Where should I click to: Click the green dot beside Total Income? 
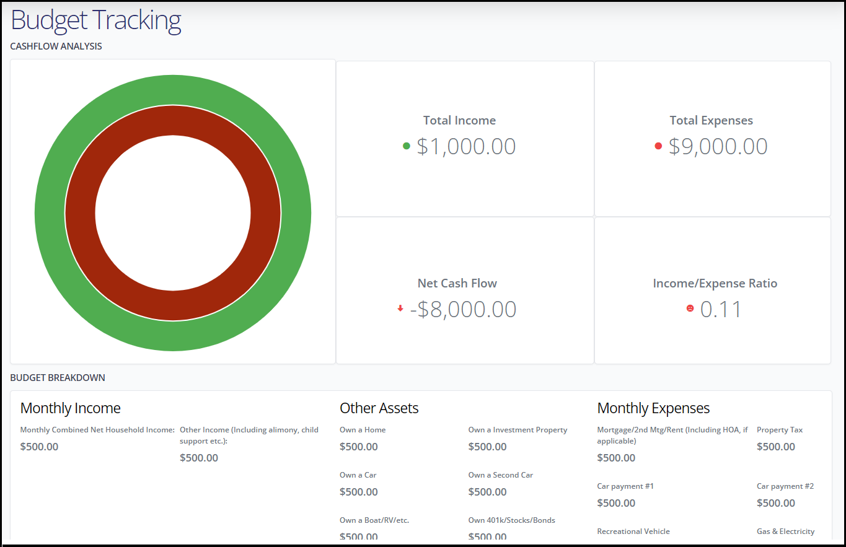(407, 146)
